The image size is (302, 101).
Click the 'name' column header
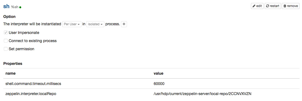click(x=10, y=73)
